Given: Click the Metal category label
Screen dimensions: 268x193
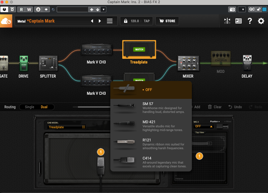Looking at the screenshot, I should tap(21, 21).
